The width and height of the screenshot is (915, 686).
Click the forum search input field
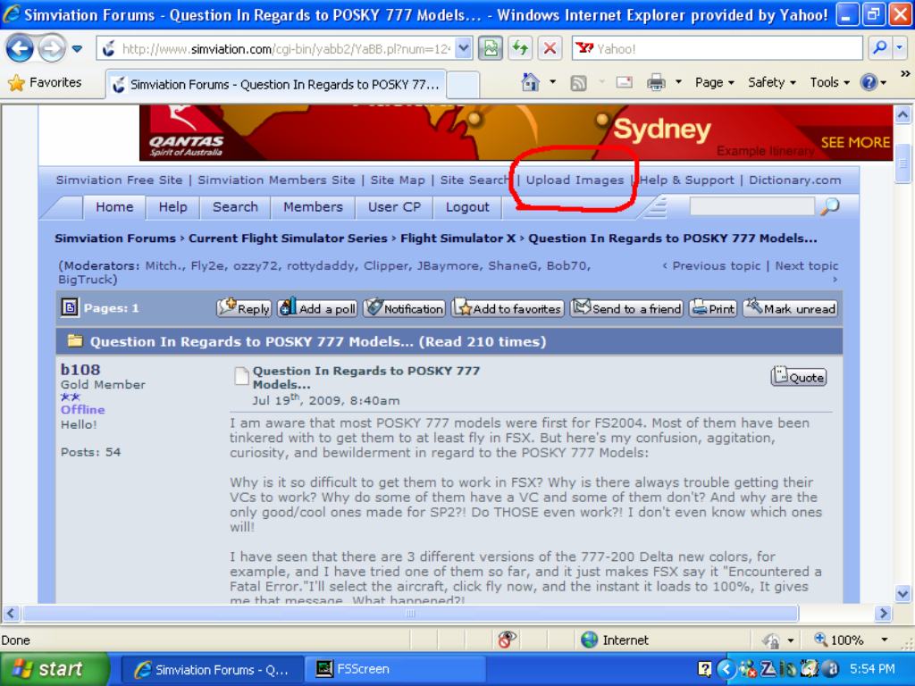point(751,207)
